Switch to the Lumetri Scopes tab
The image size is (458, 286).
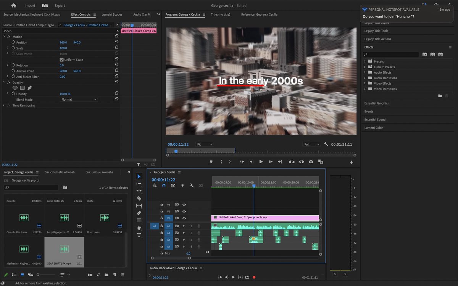pyautogui.click(x=111, y=14)
